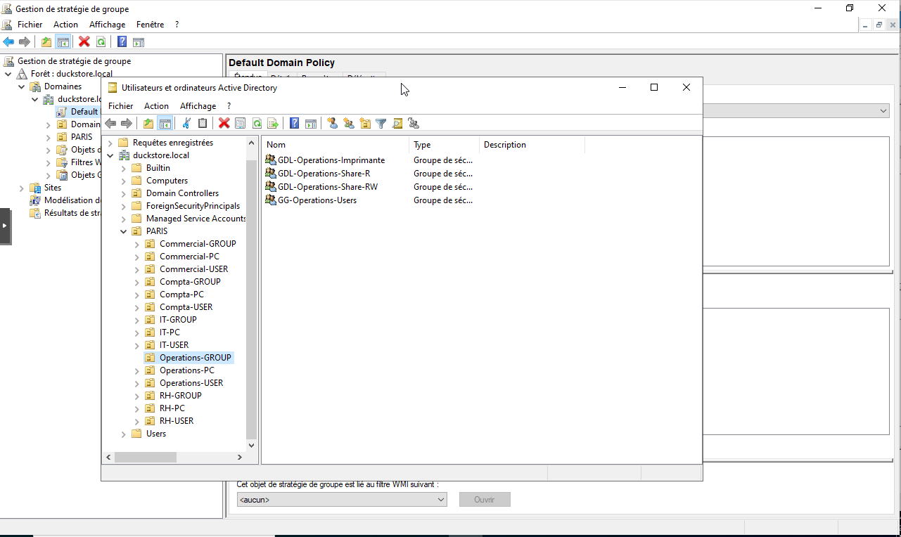Image resolution: width=901 pixels, height=537 pixels.
Task: Open the Fenêtre menu
Action: (x=150, y=25)
